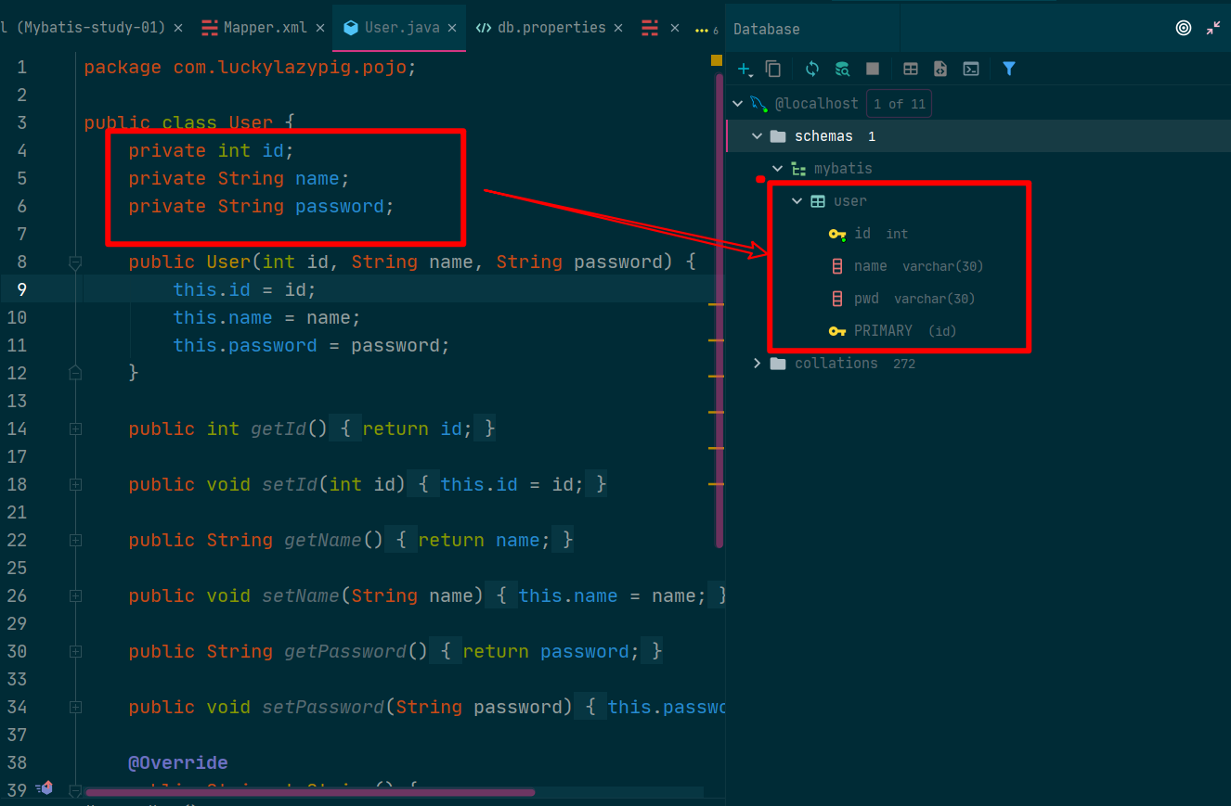Click the Duplicate data source icon
The height and width of the screenshot is (806, 1231).
point(773,69)
